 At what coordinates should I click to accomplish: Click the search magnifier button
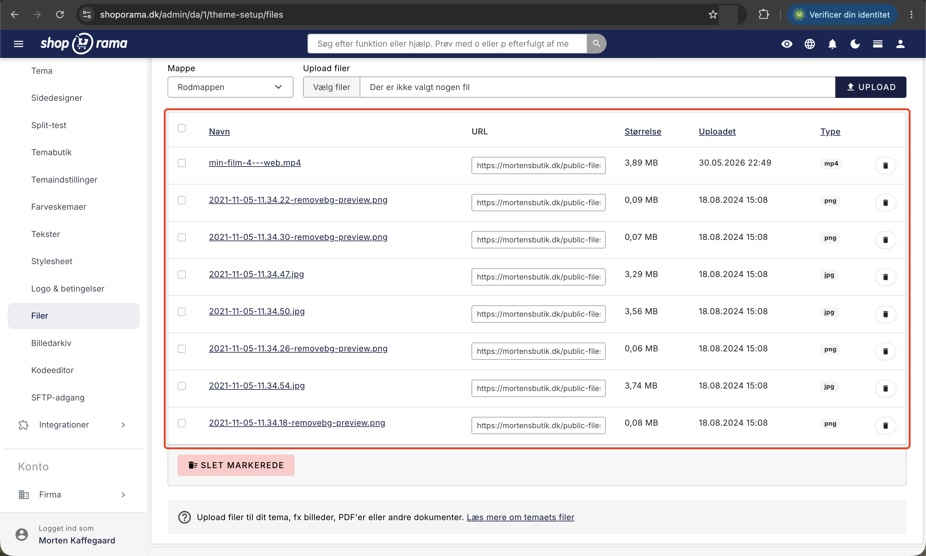point(596,43)
